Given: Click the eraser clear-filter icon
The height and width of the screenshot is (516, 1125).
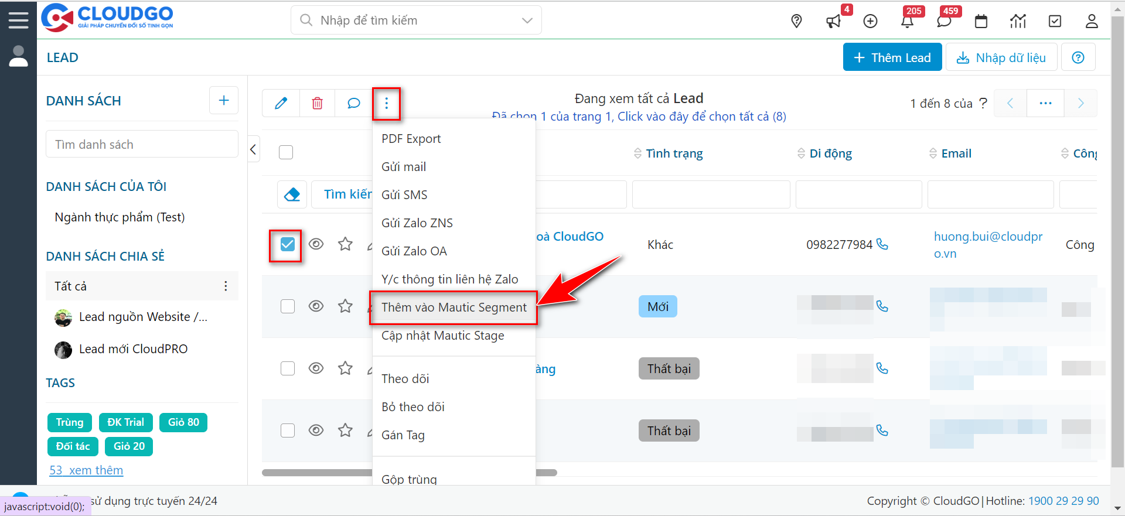Looking at the screenshot, I should 292,194.
